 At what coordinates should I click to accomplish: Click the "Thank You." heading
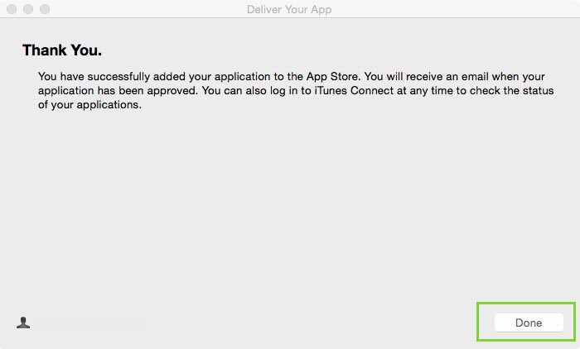coord(62,50)
